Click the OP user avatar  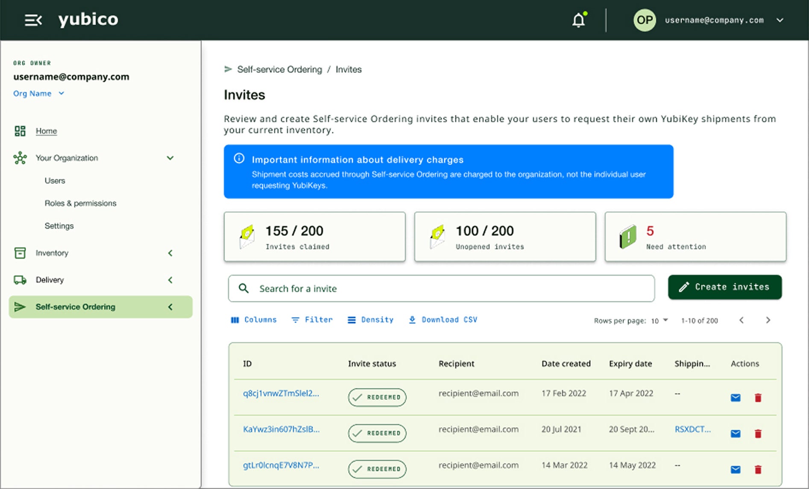tap(644, 20)
